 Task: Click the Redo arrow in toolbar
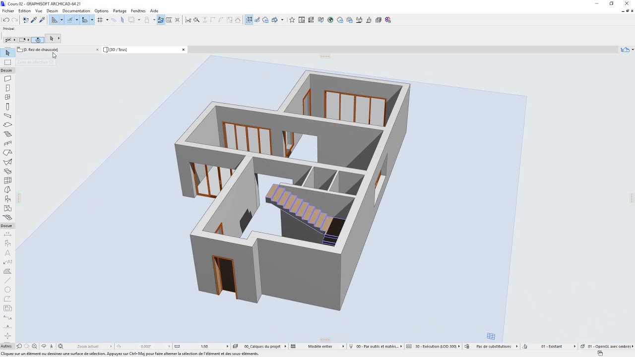point(14,20)
